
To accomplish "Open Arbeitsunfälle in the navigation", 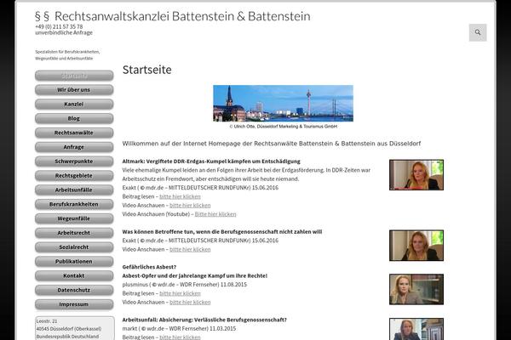I will pyautogui.click(x=74, y=190).
